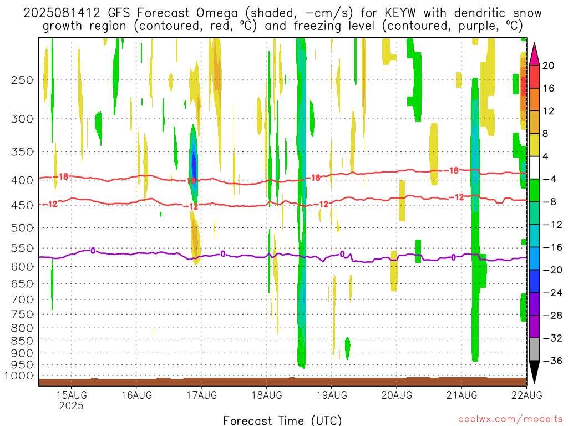The height and width of the screenshot is (426, 568).
Task: Click the 400 pressure level label
Action: [x=22, y=180]
